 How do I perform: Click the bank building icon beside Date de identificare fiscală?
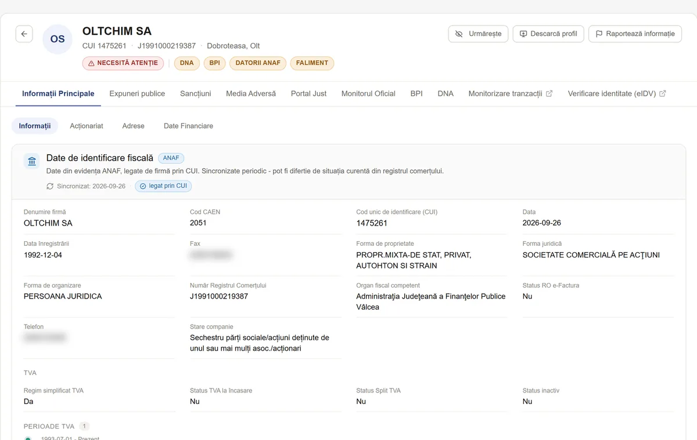click(x=32, y=161)
